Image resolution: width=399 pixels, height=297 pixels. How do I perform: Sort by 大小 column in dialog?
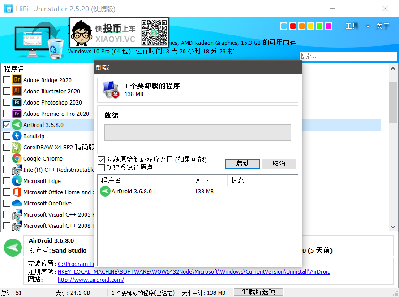click(210, 180)
